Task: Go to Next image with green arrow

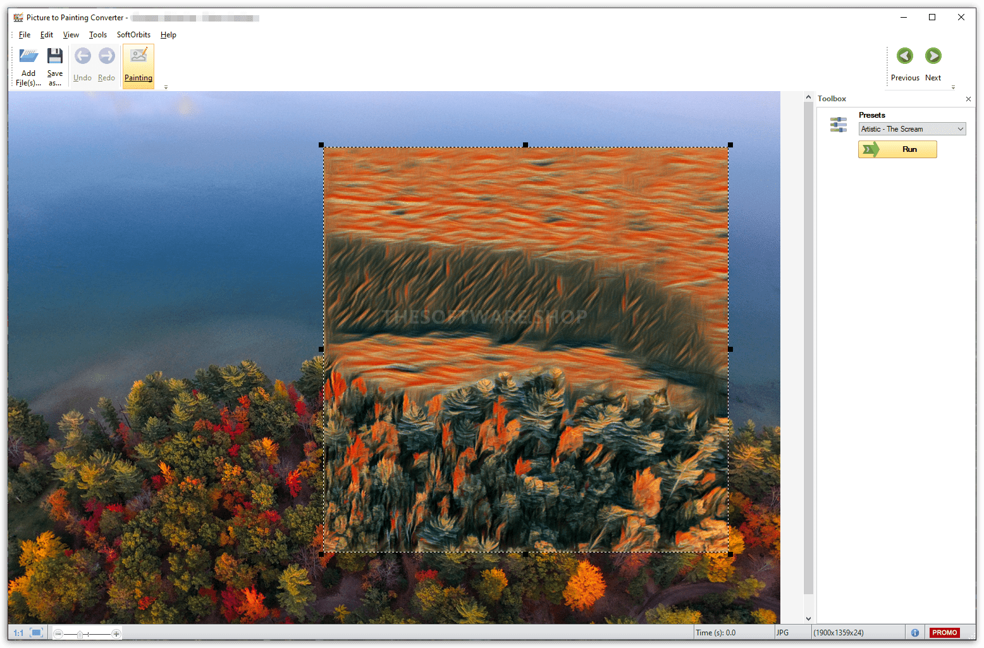Action: click(x=933, y=56)
